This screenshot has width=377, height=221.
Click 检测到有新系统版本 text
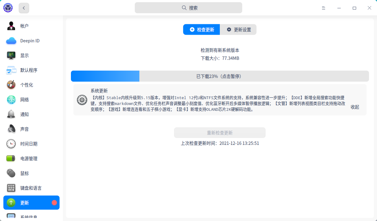tap(220, 50)
